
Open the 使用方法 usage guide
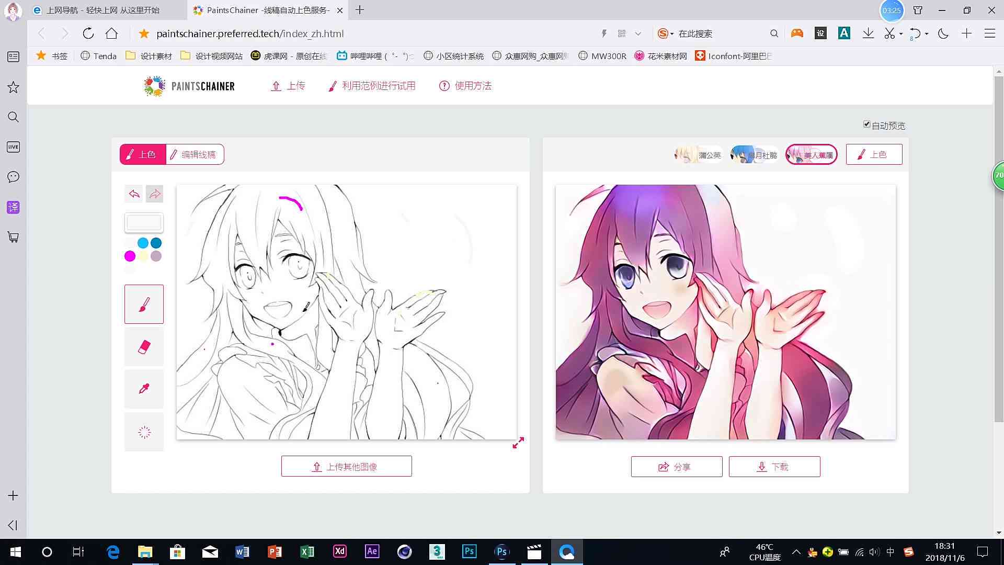[465, 86]
